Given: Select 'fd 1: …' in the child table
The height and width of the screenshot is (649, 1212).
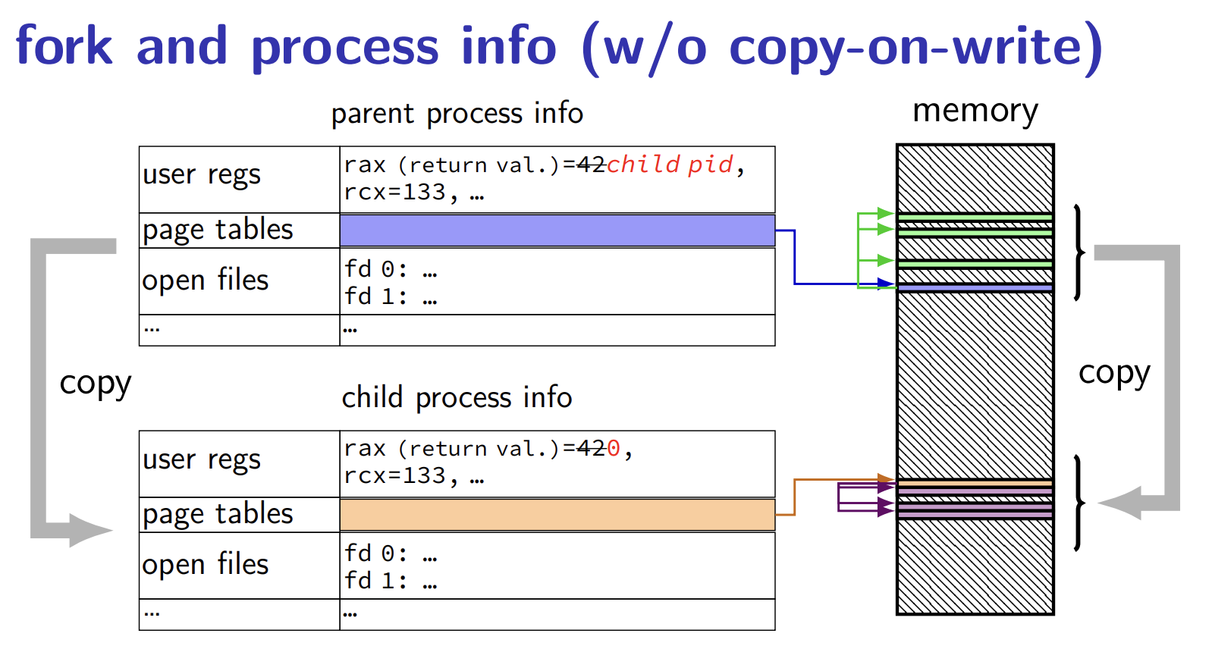Looking at the screenshot, I should coord(391,581).
